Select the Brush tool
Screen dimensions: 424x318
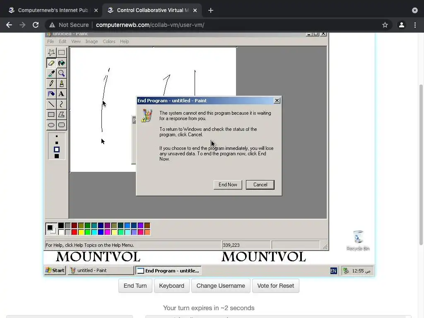(62, 84)
